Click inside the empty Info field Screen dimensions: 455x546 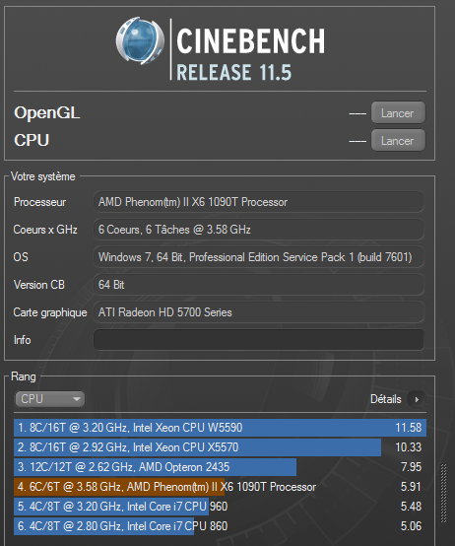(259, 339)
